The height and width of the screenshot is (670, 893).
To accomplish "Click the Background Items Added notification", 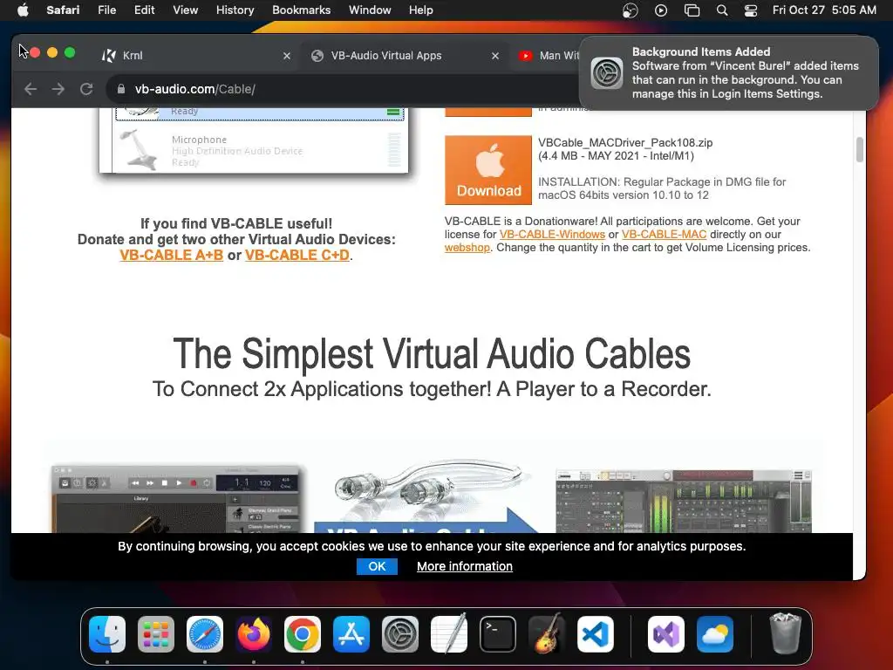I will click(x=728, y=73).
